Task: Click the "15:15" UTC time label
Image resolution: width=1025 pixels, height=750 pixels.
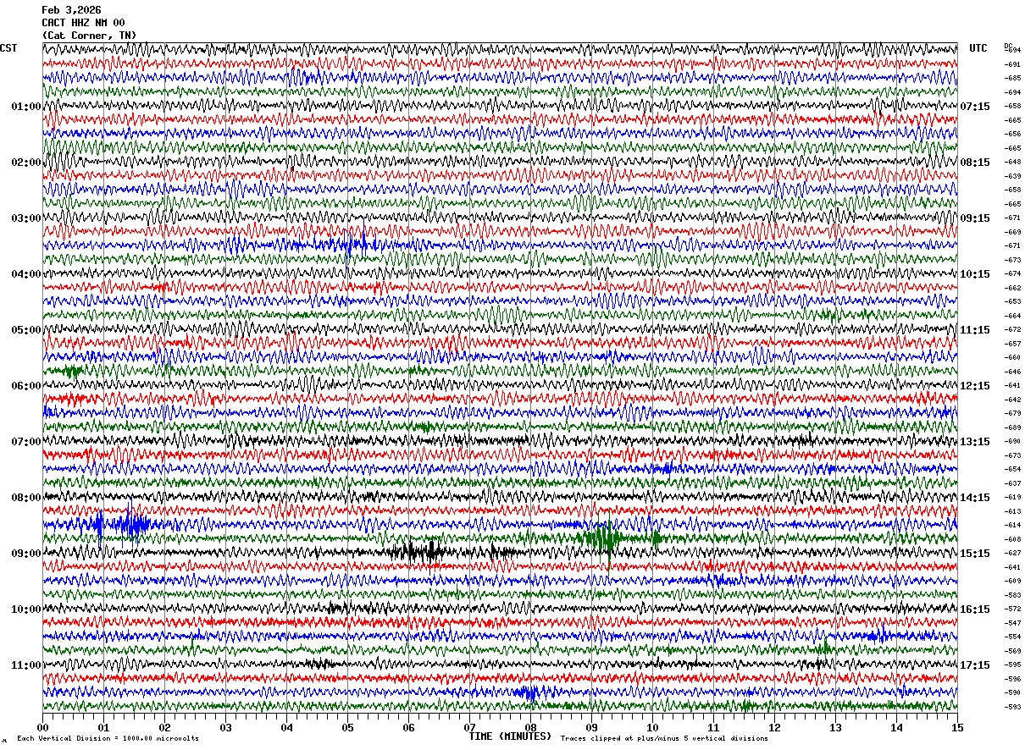Action: pyautogui.click(x=974, y=554)
